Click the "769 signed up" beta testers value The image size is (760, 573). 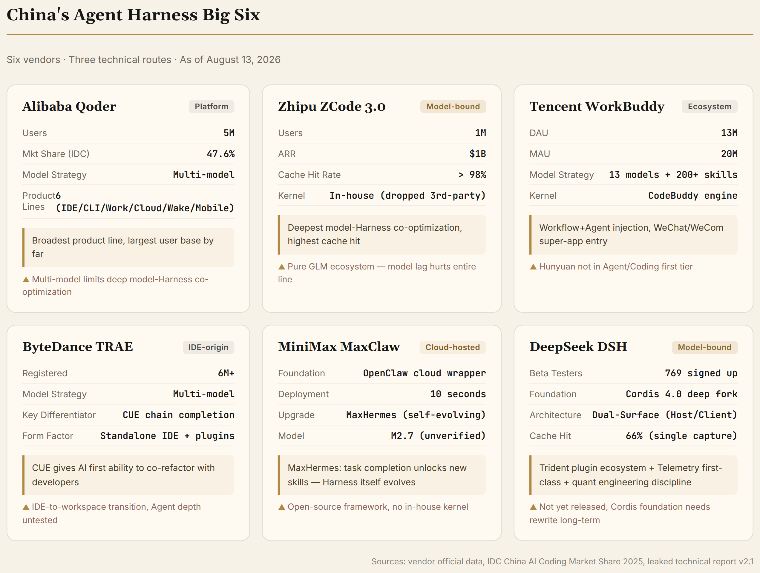click(701, 373)
